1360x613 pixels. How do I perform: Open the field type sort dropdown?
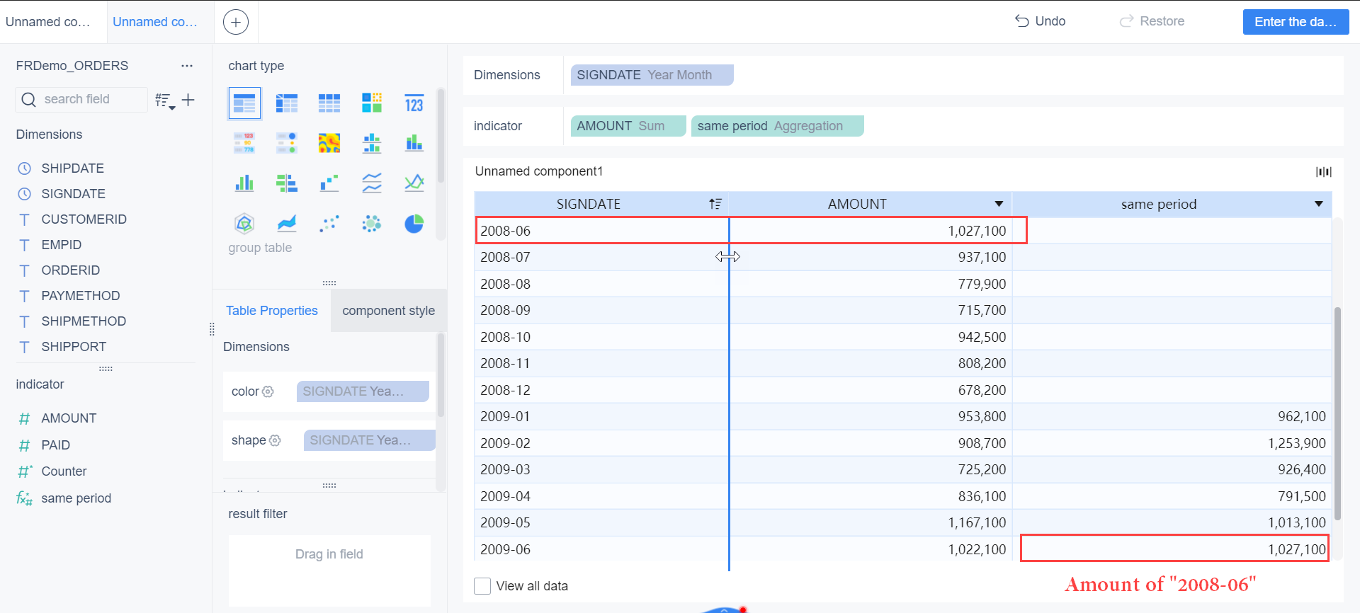(x=165, y=101)
